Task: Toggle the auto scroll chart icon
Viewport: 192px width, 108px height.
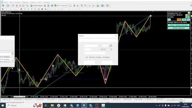Action: [90, 5]
